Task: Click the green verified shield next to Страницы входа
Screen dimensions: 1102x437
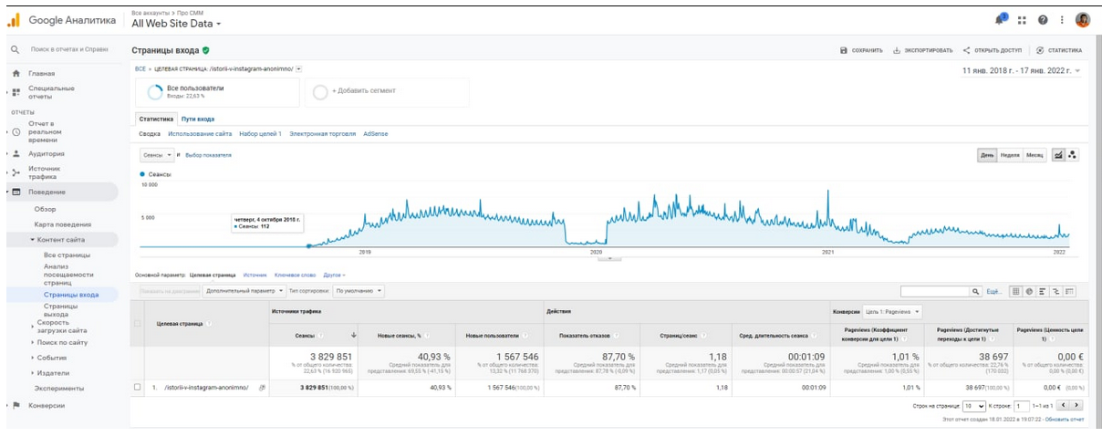Action: [206, 50]
